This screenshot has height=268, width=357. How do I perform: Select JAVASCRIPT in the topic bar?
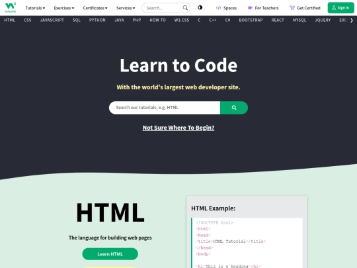(x=52, y=20)
